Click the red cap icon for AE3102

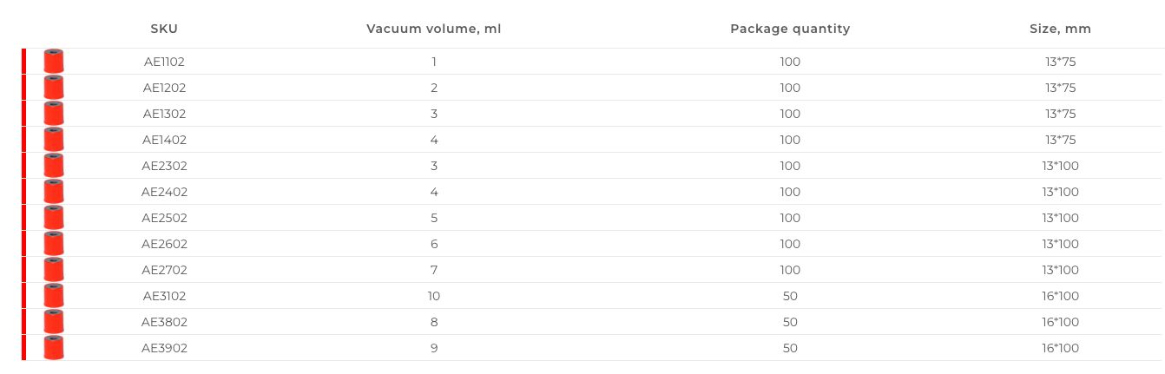(54, 296)
